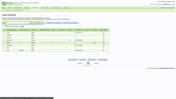The width and height of the screenshot is (176, 99).
Task: Switch language to English
Action: (x=164, y=2)
